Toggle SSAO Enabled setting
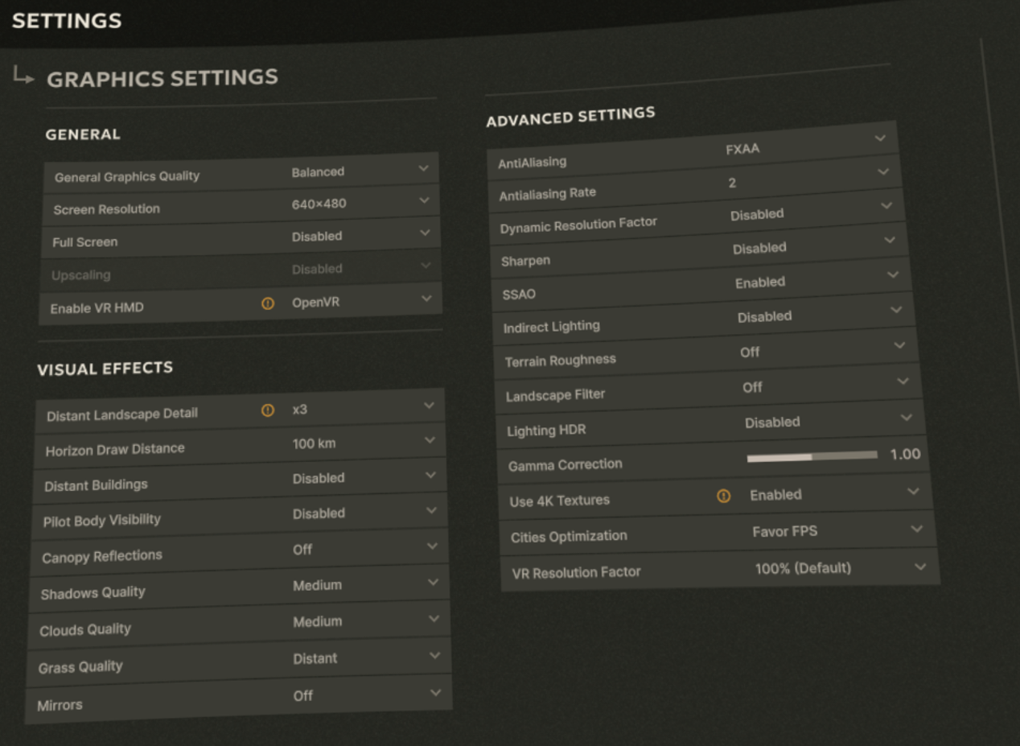This screenshot has width=1020, height=746. tap(702, 286)
